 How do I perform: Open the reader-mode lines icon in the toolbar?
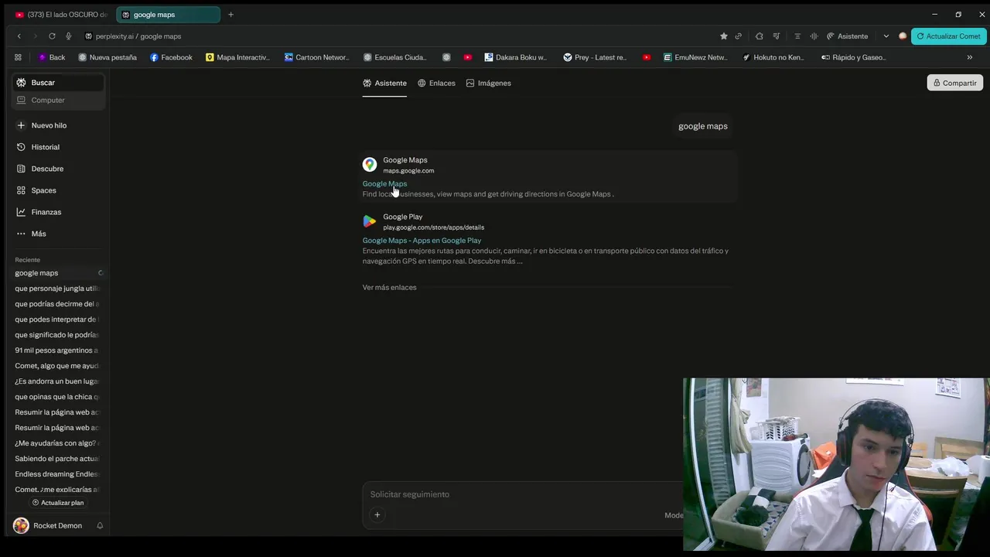click(x=797, y=36)
